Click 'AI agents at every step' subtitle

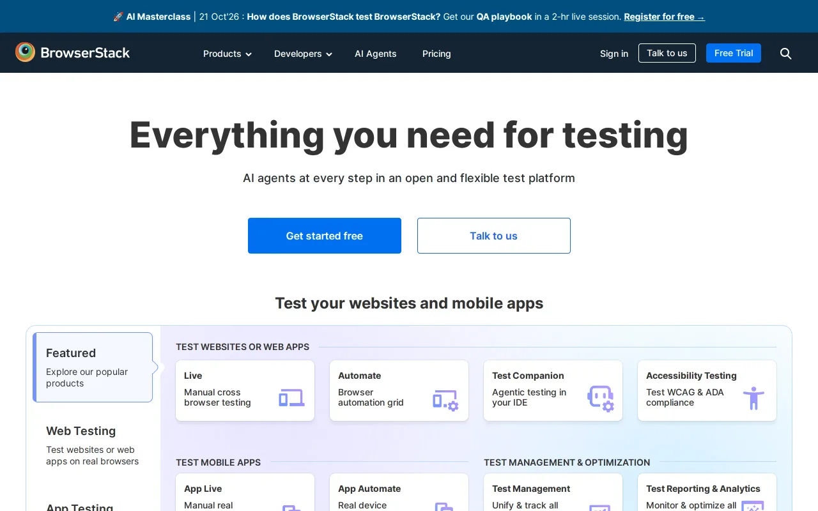(x=409, y=178)
